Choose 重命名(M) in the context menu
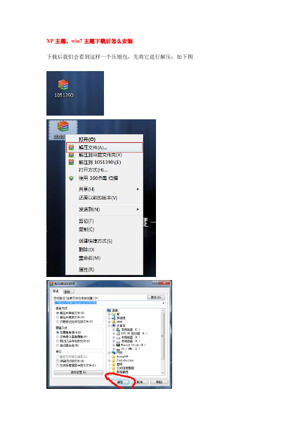Screen dimensions: 307x434 104,258
